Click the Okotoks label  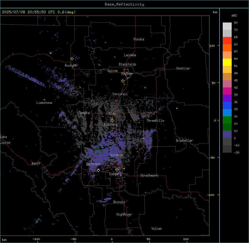(x=119, y=202)
